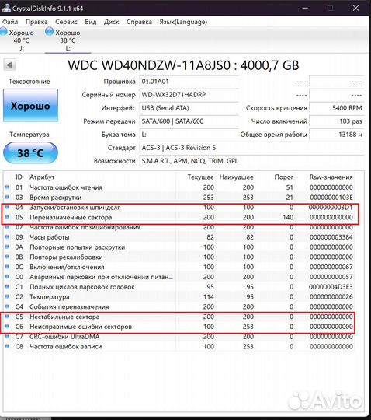Go to previous disk with left arrow
This screenshot has width=371, height=420.
(9, 65)
